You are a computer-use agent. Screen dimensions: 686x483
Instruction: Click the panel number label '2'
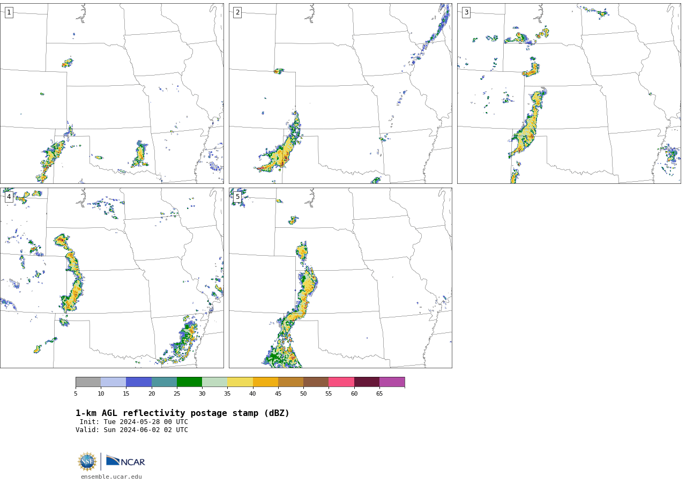(x=237, y=12)
